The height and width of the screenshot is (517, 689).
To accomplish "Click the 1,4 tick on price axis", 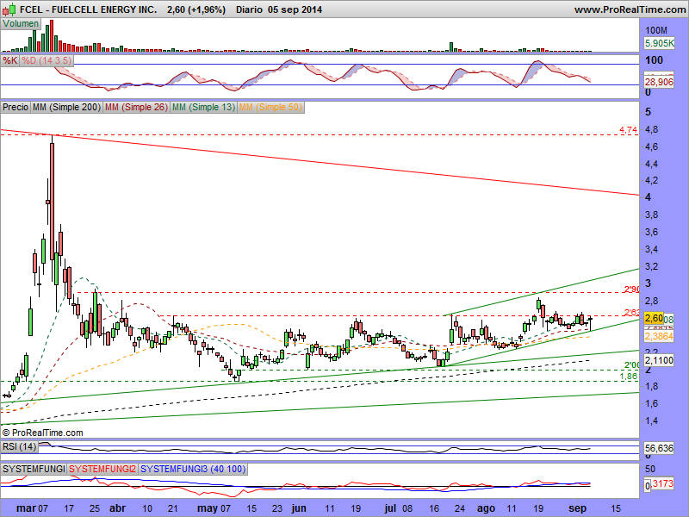I will (652, 420).
